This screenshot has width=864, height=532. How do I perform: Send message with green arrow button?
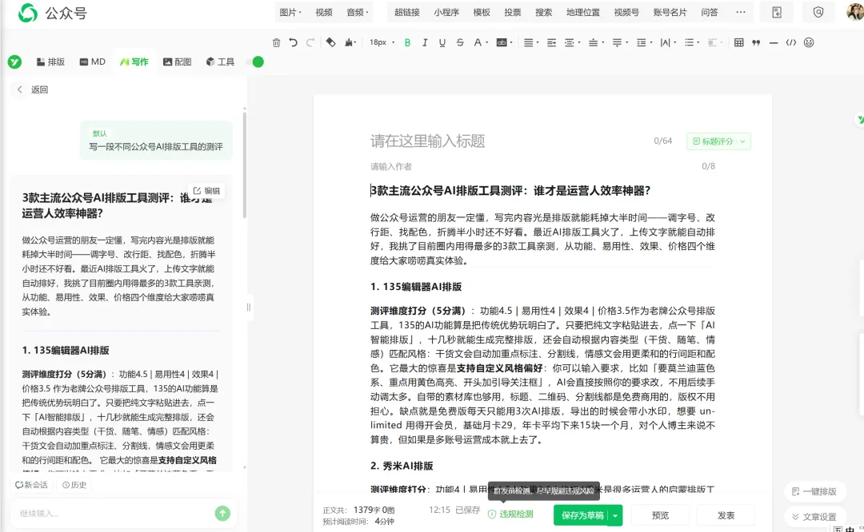pyautogui.click(x=222, y=514)
